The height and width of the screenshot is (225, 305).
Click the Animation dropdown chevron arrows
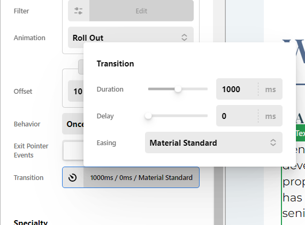coord(184,37)
